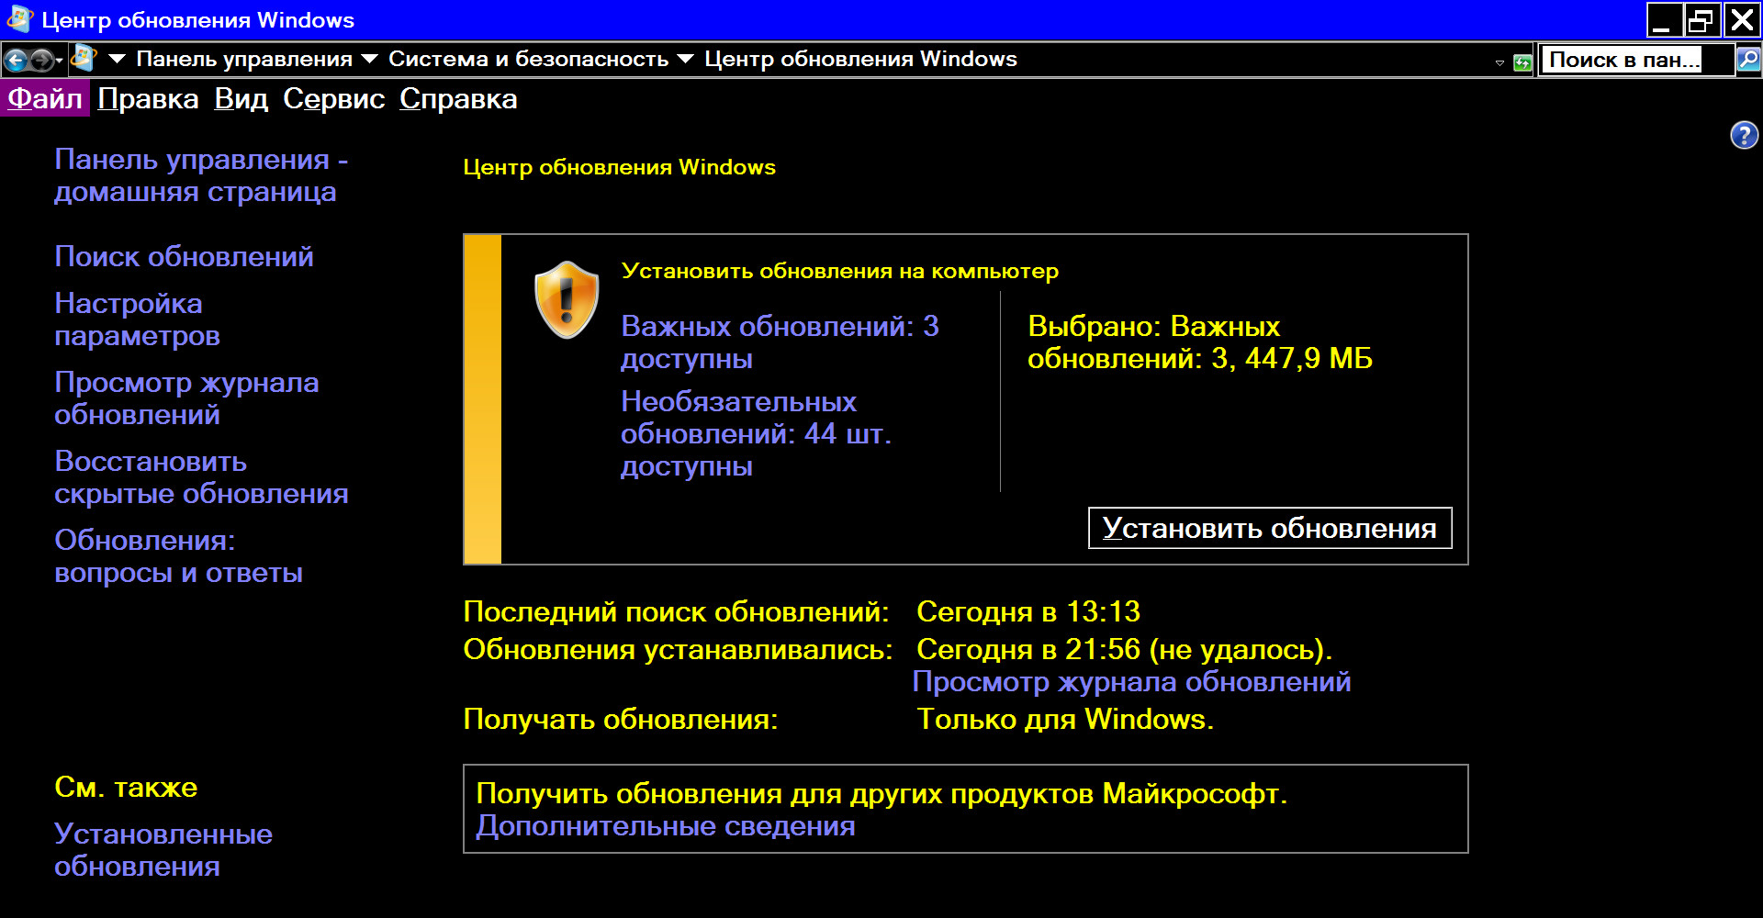
Task: Open Просмотр журнала обновлений in sidebar
Action: coord(186,398)
